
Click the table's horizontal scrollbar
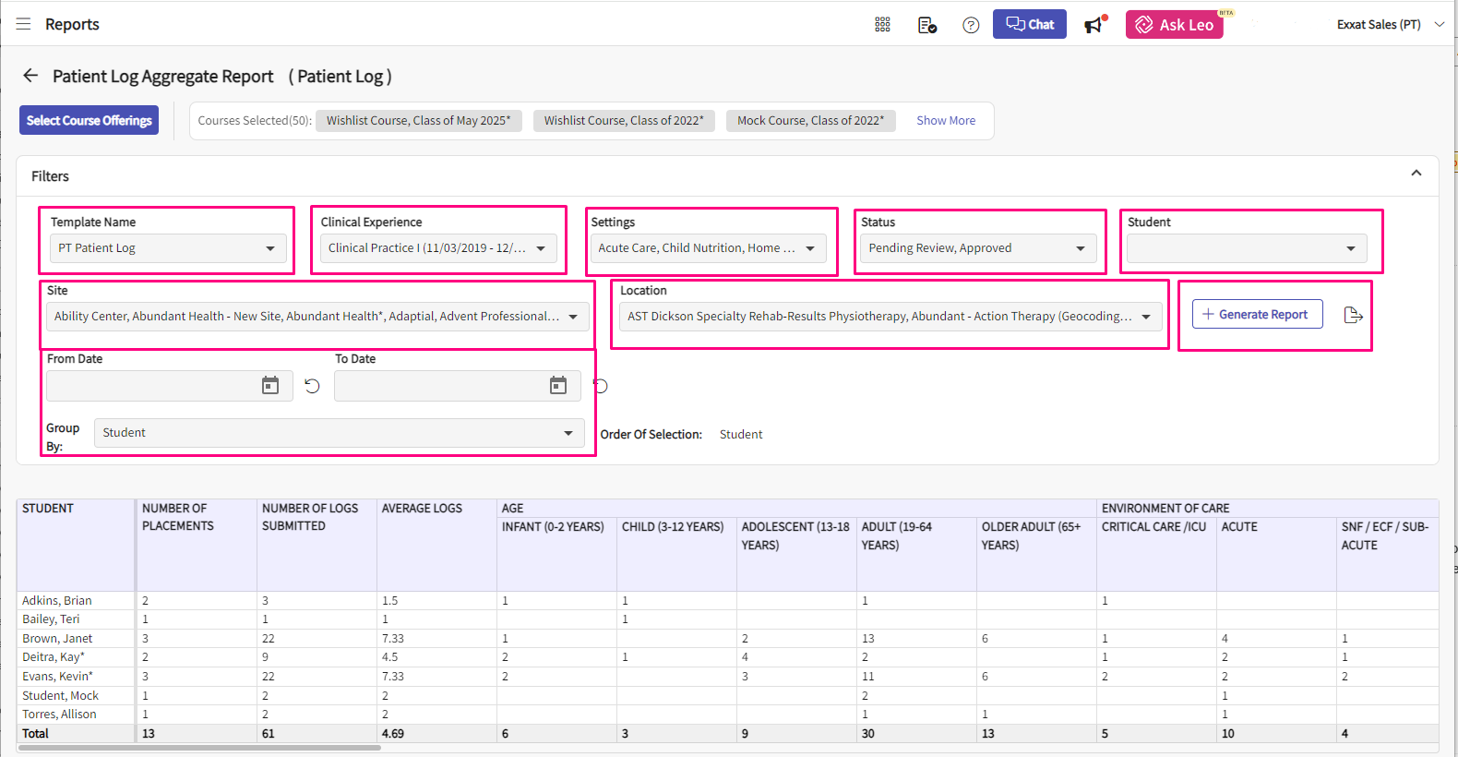point(199,748)
